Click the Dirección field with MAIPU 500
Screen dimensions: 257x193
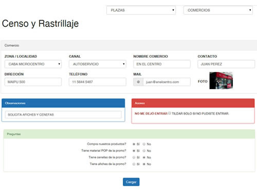(33, 82)
